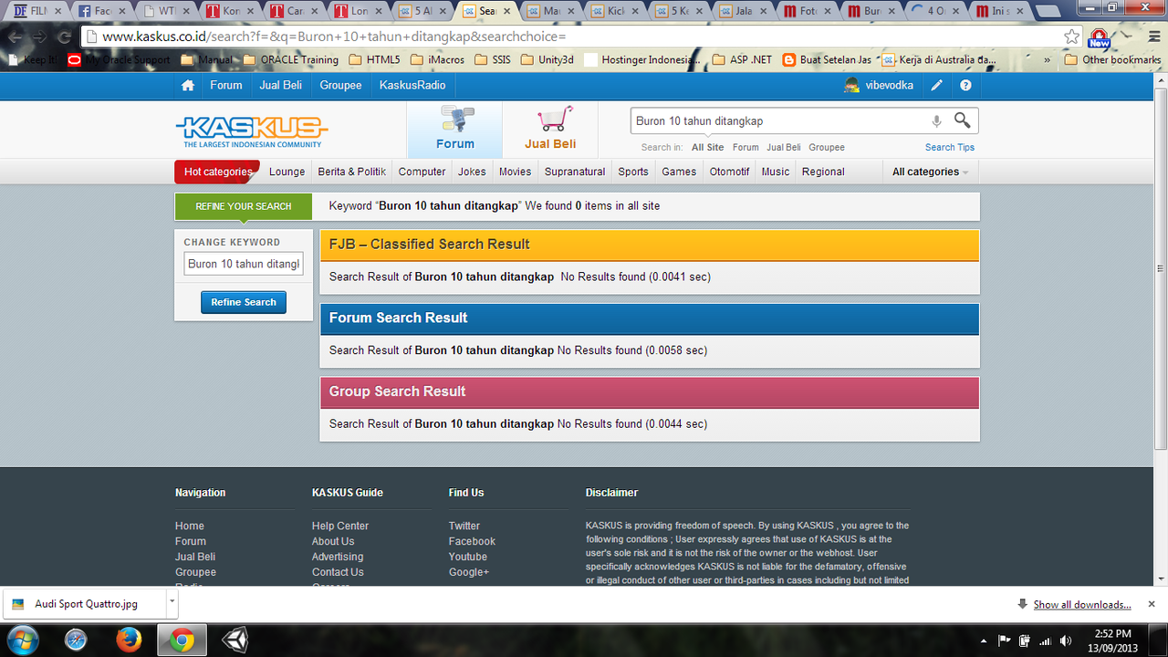The width and height of the screenshot is (1168, 657).
Task: Open the Action Center flag icon
Action: click(1004, 641)
